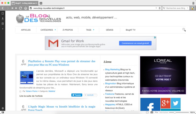Add a web panel with the sidebar plus
This screenshot has height=114, width=196.
[3, 29]
